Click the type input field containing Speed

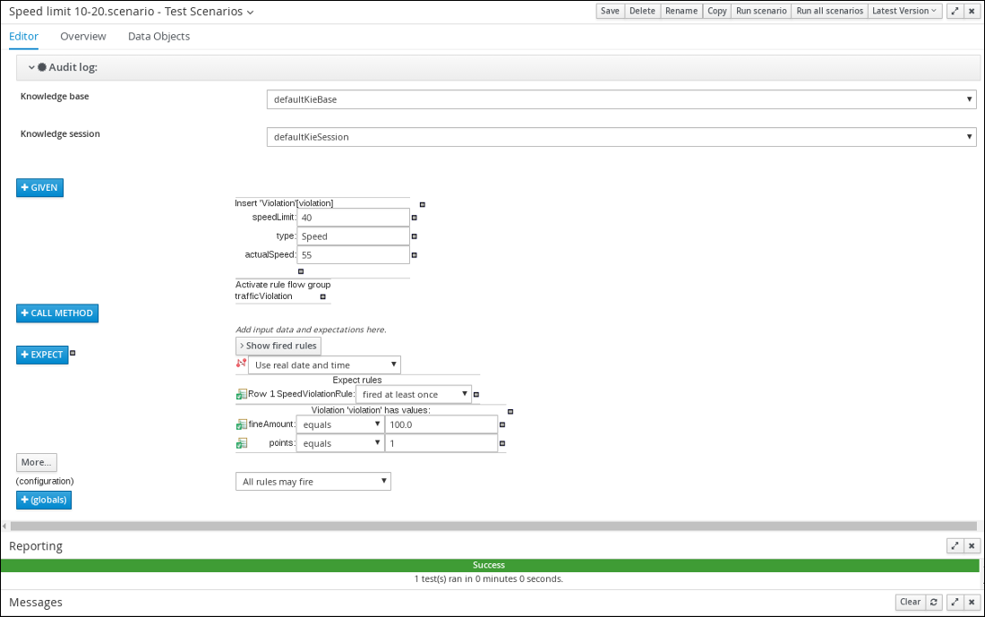(353, 236)
